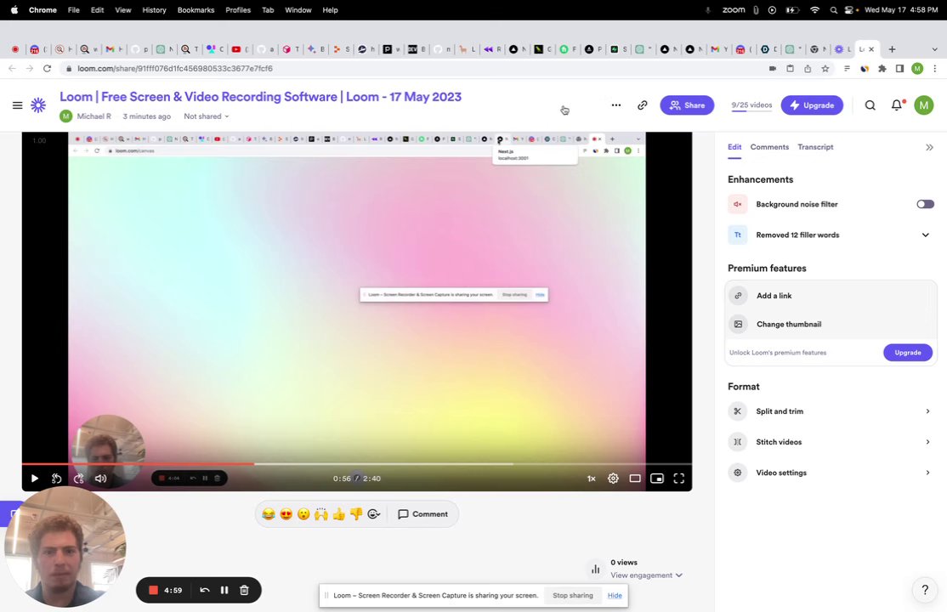Click Change thumbnail option

click(x=831, y=325)
